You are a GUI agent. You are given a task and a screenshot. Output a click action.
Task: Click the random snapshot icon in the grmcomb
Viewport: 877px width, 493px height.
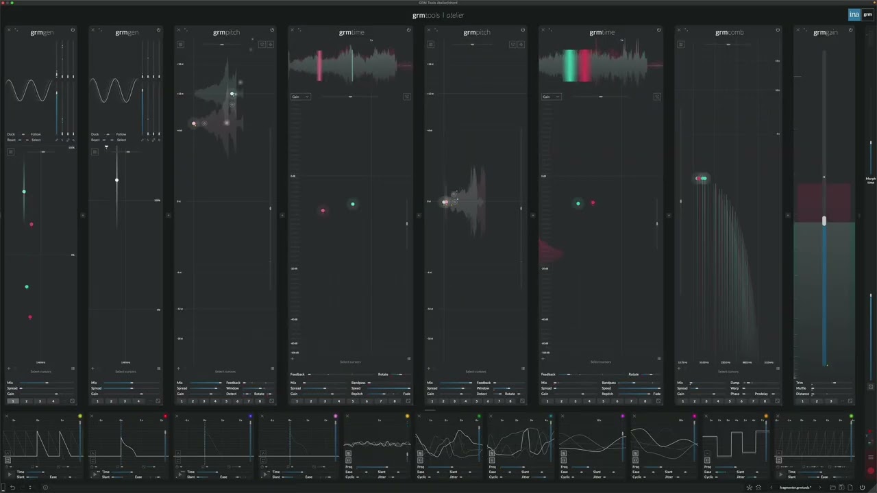[x=777, y=401]
